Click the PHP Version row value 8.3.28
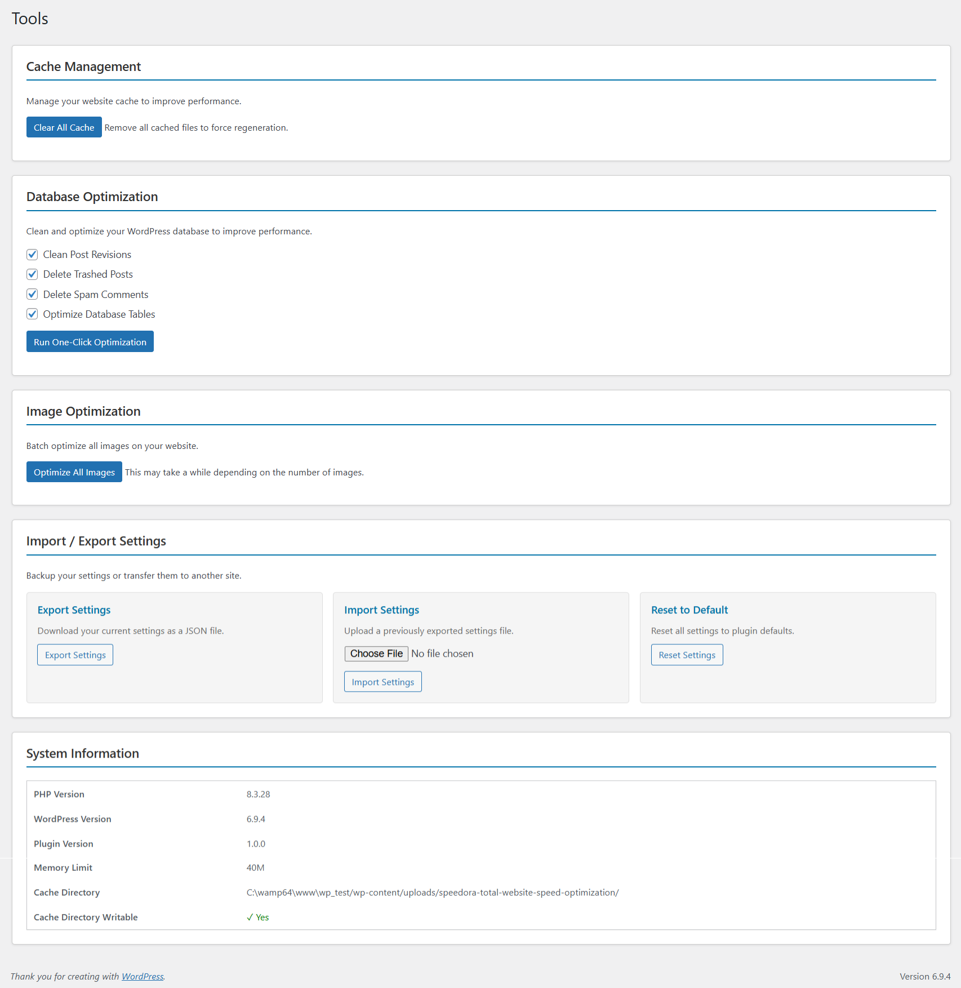 point(259,794)
